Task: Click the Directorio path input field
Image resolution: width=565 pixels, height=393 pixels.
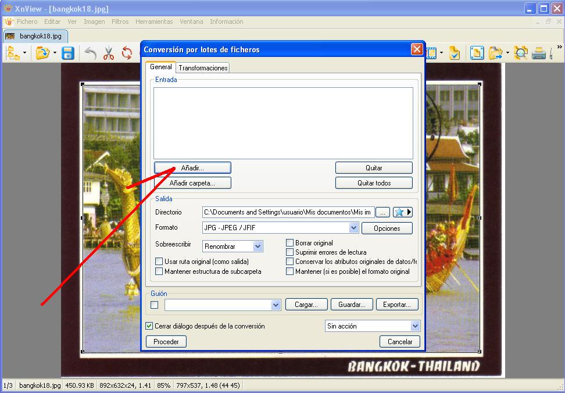Action: click(x=288, y=212)
